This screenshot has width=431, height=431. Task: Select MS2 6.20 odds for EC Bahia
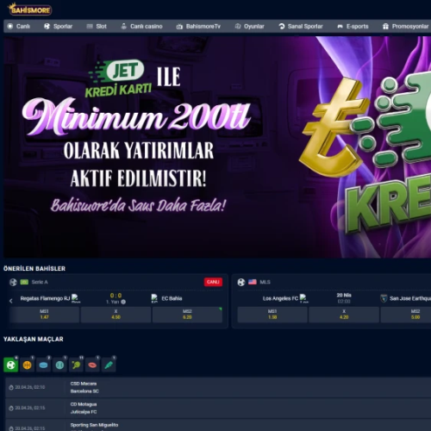187,315
